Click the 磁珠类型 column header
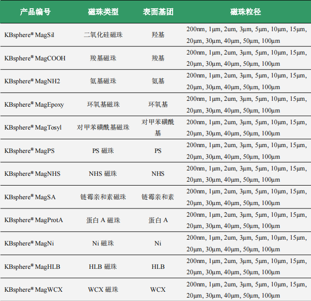Screen dimensions: 311x301 tap(103, 12)
